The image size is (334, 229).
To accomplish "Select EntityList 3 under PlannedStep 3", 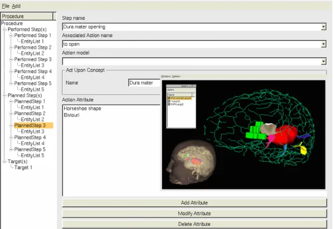I will tap(32, 131).
